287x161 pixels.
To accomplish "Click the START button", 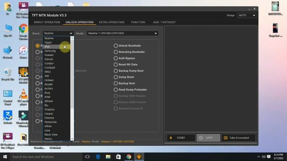I will (x=180, y=138).
